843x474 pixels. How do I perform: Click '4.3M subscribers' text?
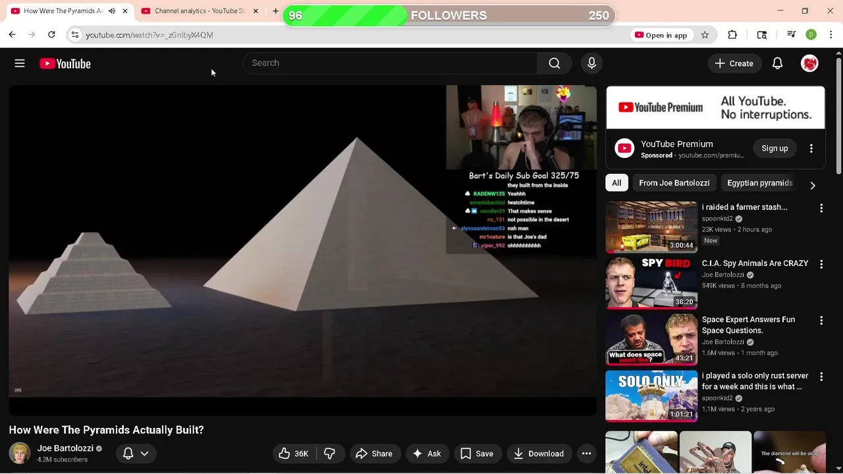[63, 460]
